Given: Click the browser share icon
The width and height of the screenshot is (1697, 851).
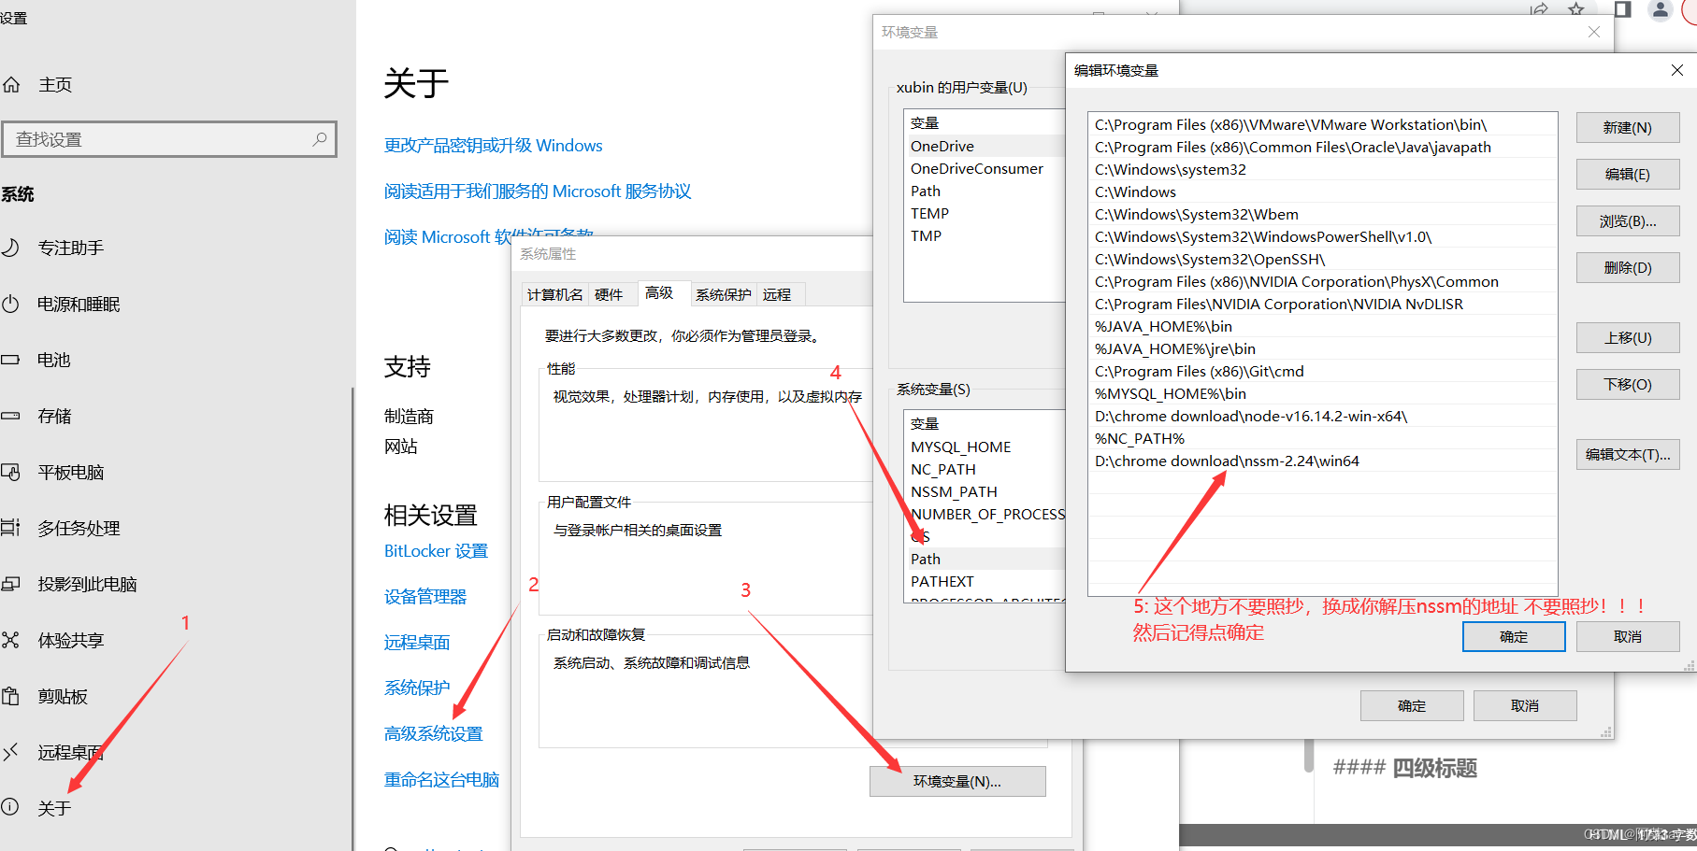Looking at the screenshot, I should click(1538, 9).
